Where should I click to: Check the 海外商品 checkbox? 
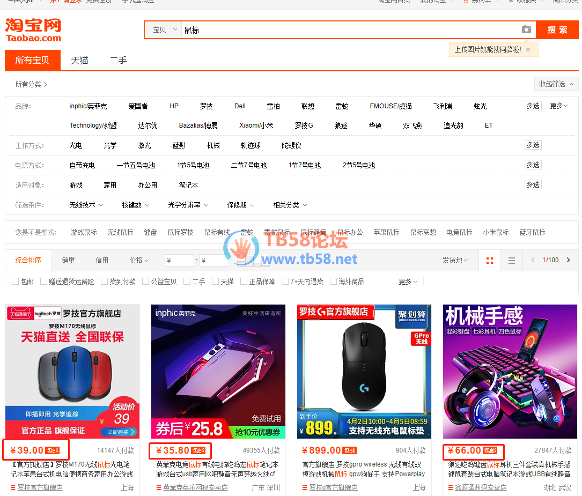333,282
